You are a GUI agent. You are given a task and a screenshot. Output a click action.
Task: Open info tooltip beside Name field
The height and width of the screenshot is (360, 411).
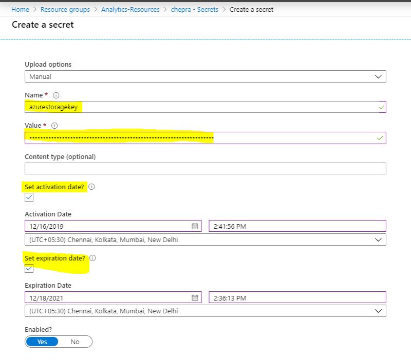coord(54,95)
